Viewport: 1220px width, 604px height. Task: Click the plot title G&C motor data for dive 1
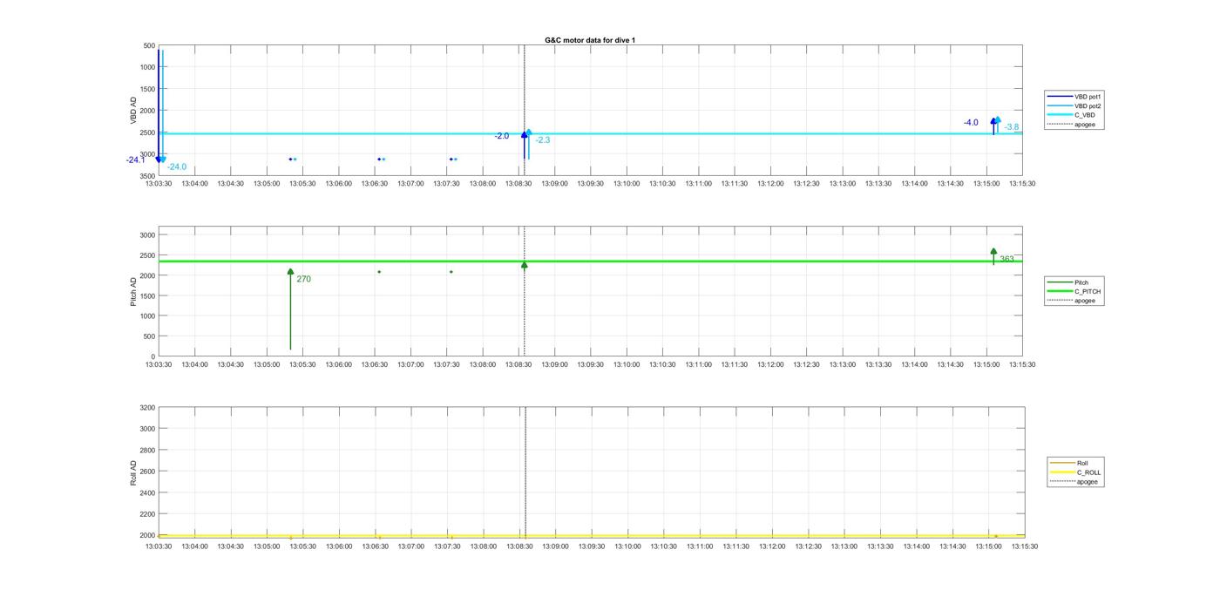(590, 40)
